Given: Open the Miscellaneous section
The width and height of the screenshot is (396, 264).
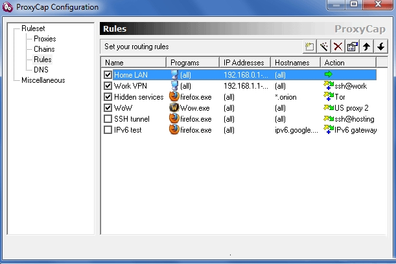Looking at the screenshot, I should (x=43, y=80).
